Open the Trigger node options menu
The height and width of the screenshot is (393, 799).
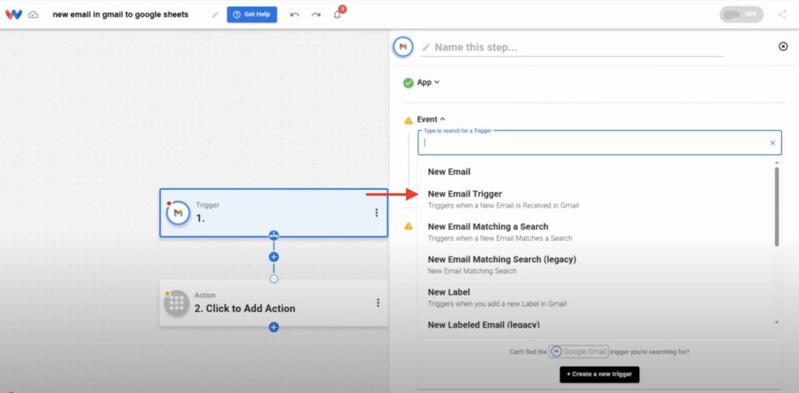pyautogui.click(x=377, y=213)
